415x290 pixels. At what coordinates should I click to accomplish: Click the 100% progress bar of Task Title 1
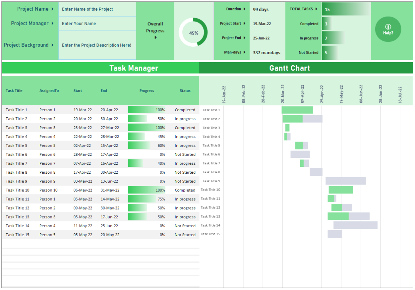point(147,110)
